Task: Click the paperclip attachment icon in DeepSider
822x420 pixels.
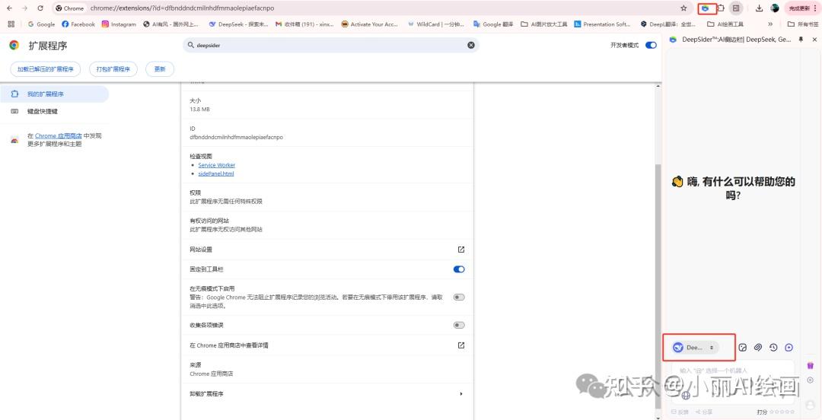Action: pyautogui.click(x=757, y=347)
